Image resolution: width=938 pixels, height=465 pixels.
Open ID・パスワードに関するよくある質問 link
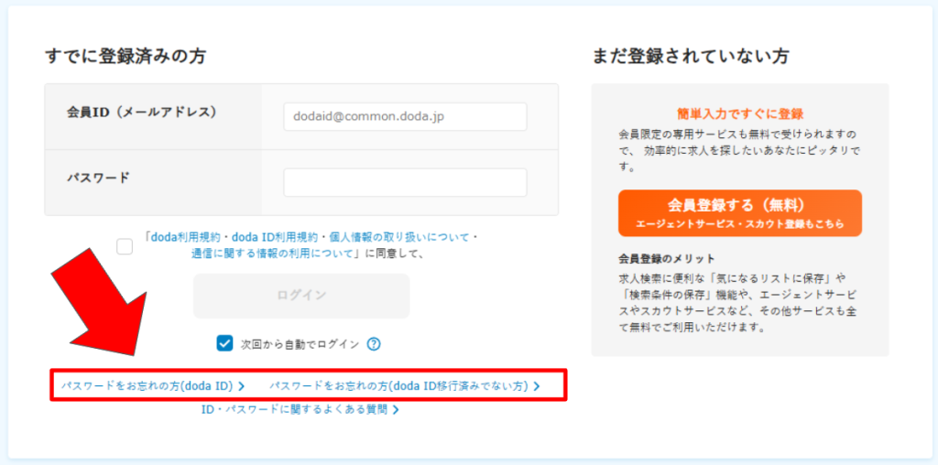tap(300, 409)
